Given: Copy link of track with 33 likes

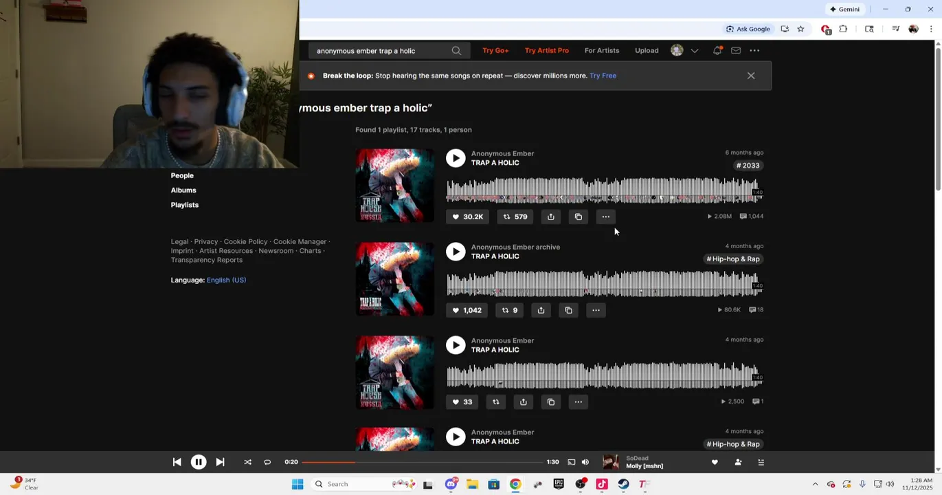Looking at the screenshot, I should (551, 402).
